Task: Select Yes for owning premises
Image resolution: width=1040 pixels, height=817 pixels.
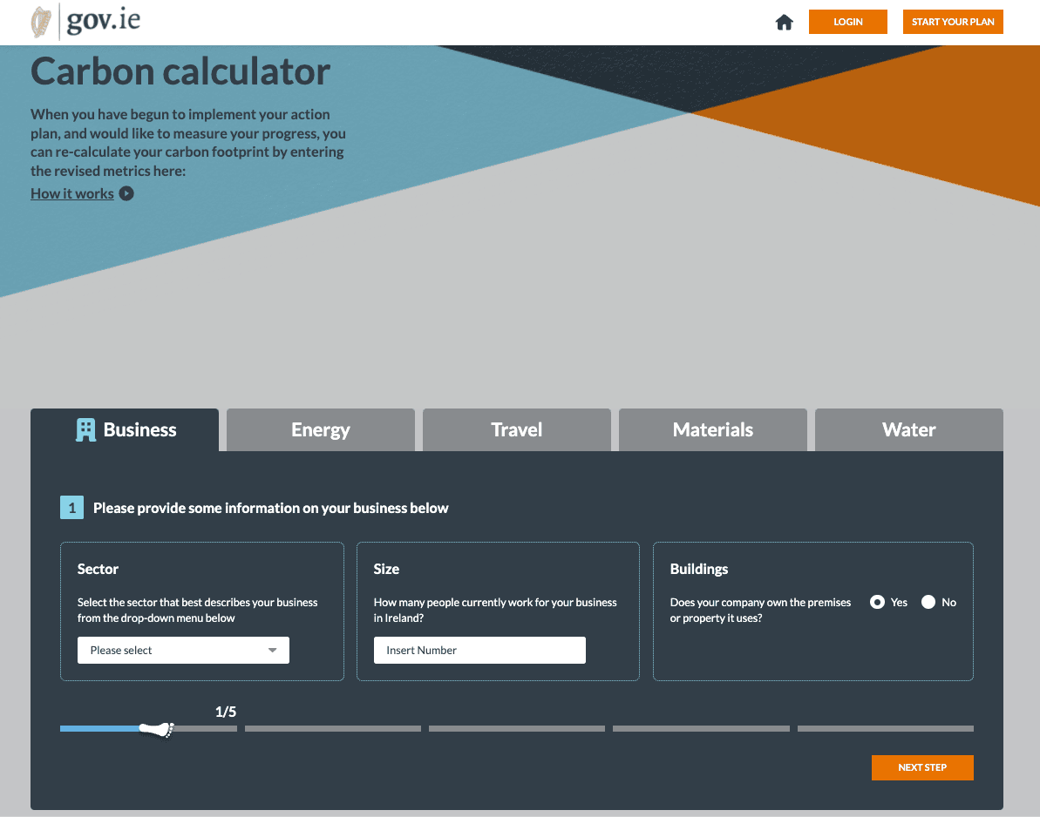Action: coord(878,602)
